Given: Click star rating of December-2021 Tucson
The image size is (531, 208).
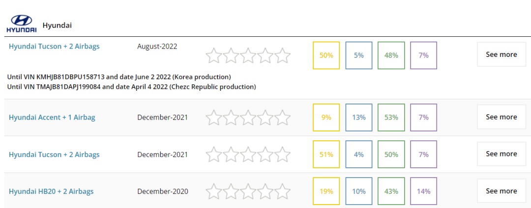Looking at the screenshot, I should [248, 155].
